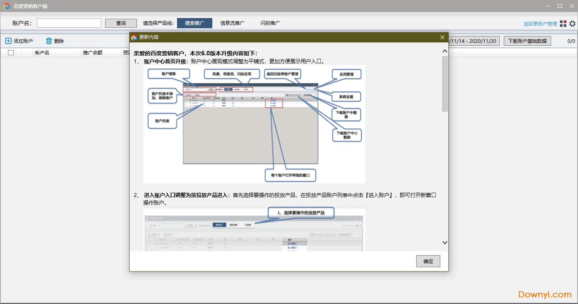The width and height of the screenshot is (578, 304).
Task: Click the 0/0 counter text
Action: (x=571, y=41)
